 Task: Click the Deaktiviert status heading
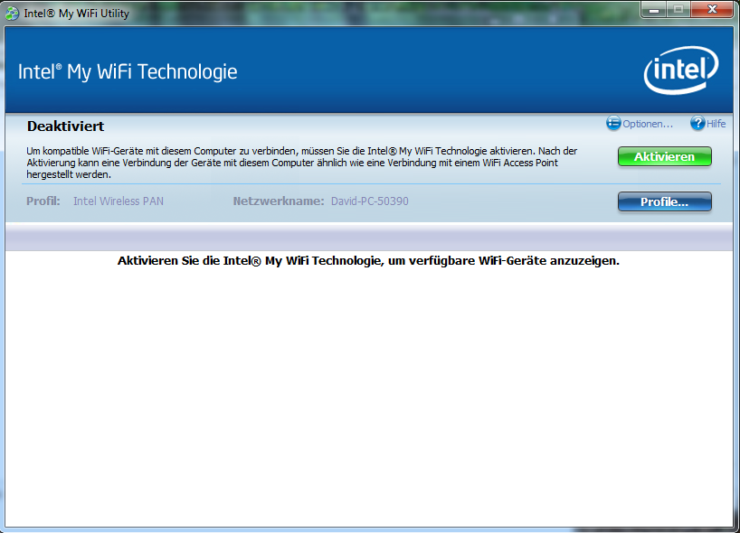pos(66,126)
